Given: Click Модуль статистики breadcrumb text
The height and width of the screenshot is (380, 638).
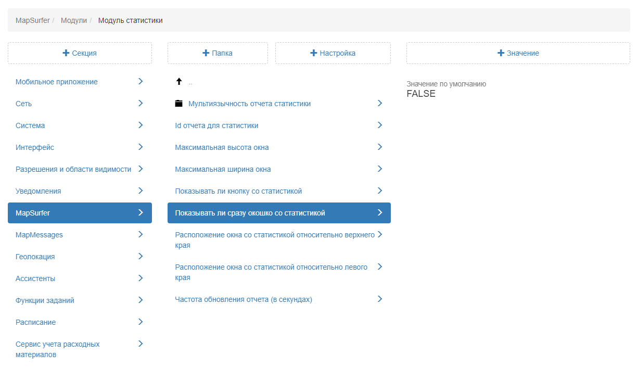Looking at the screenshot, I should point(130,20).
